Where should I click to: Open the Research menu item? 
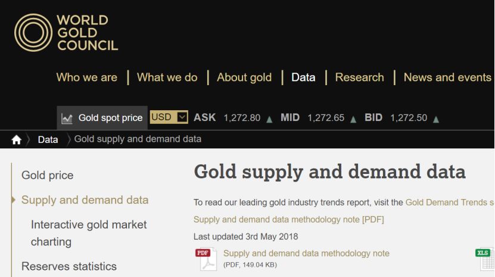pos(359,77)
